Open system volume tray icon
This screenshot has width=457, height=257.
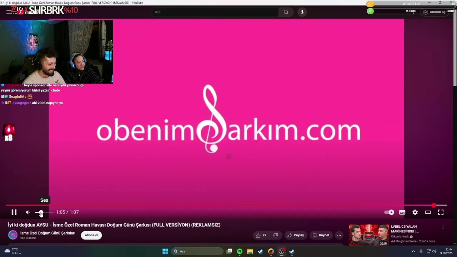tap(434, 251)
